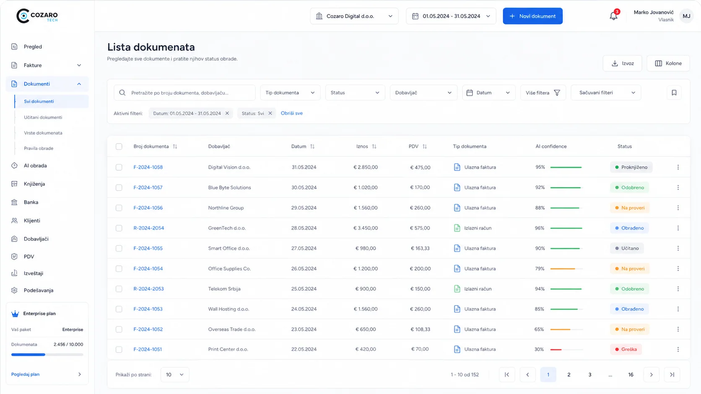Click the bookmark save-filter icon
This screenshot has height=394, width=701.
pos(674,93)
